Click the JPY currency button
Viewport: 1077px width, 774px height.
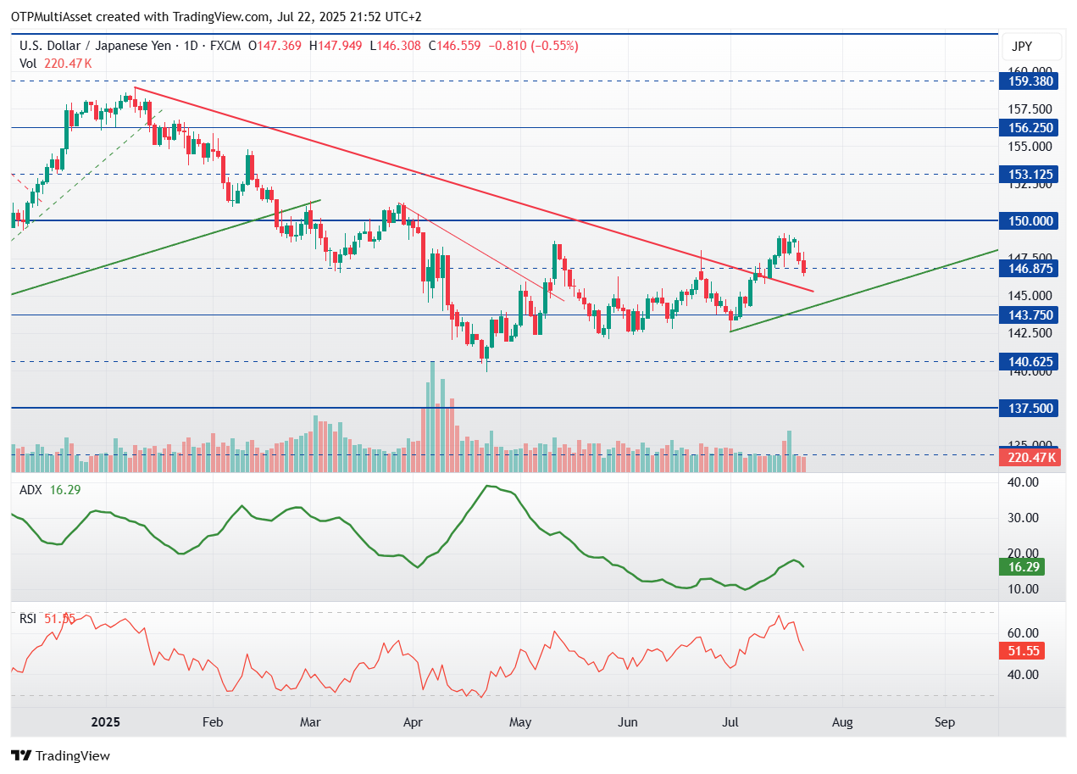(x=1030, y=46)
